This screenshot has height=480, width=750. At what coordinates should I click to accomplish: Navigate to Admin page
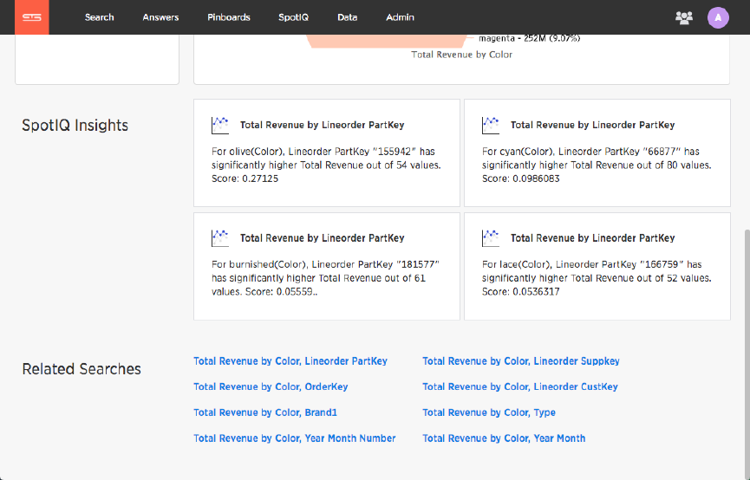pyautogui.click(x=400, y=17)
